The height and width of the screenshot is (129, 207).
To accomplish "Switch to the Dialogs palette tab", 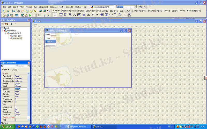I will (x=159, y=11).
